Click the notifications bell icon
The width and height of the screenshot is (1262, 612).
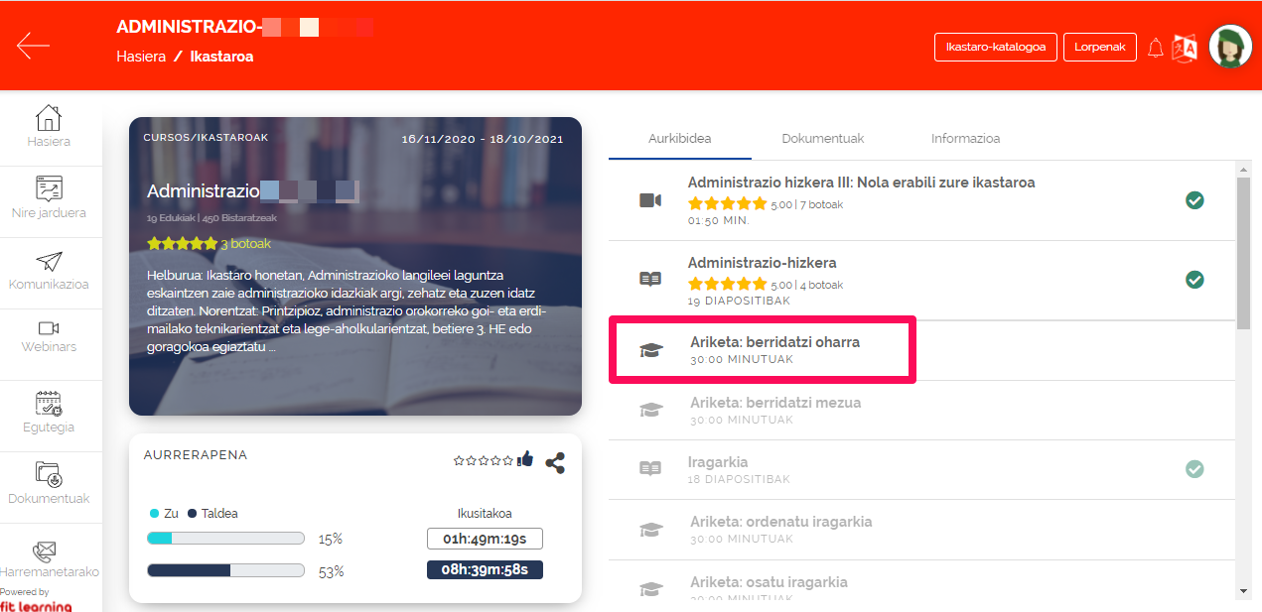click(1155, 48)
